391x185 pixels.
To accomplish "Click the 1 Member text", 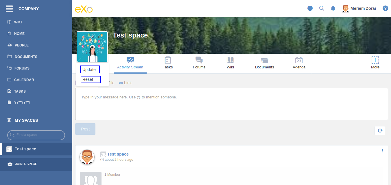I will 112,175.
